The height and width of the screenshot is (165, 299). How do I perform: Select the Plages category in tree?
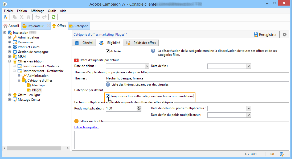37,90
